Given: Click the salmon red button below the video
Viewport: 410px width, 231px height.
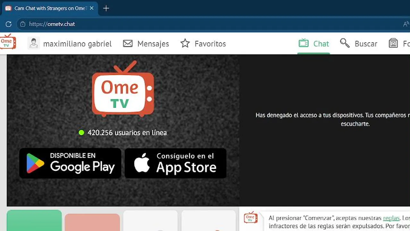Looking at the screenshot, I should point(92,222).
